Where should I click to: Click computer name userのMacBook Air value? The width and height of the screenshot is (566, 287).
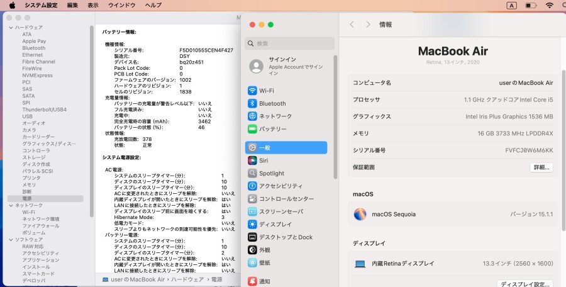pyautogui.click(x=526, y=83)
